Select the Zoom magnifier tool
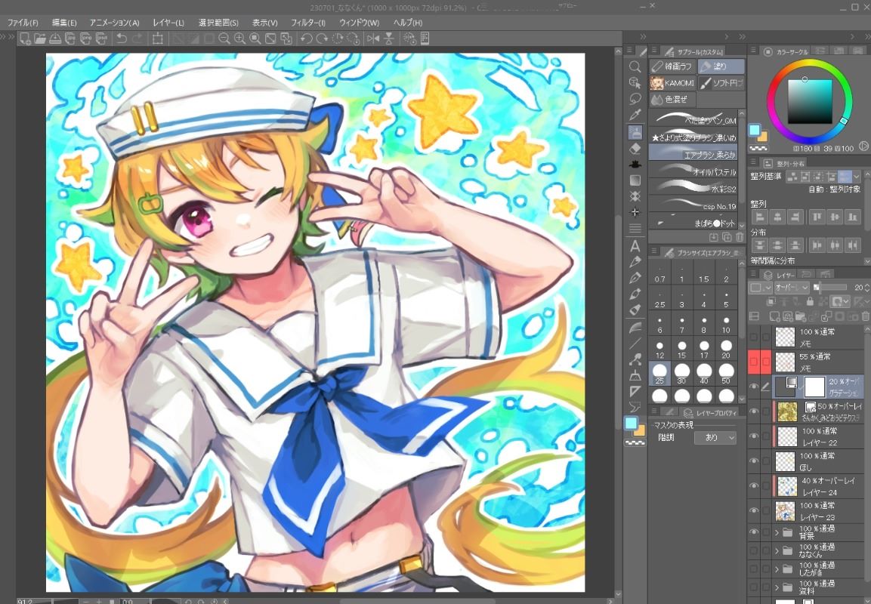 pos(635,67)
